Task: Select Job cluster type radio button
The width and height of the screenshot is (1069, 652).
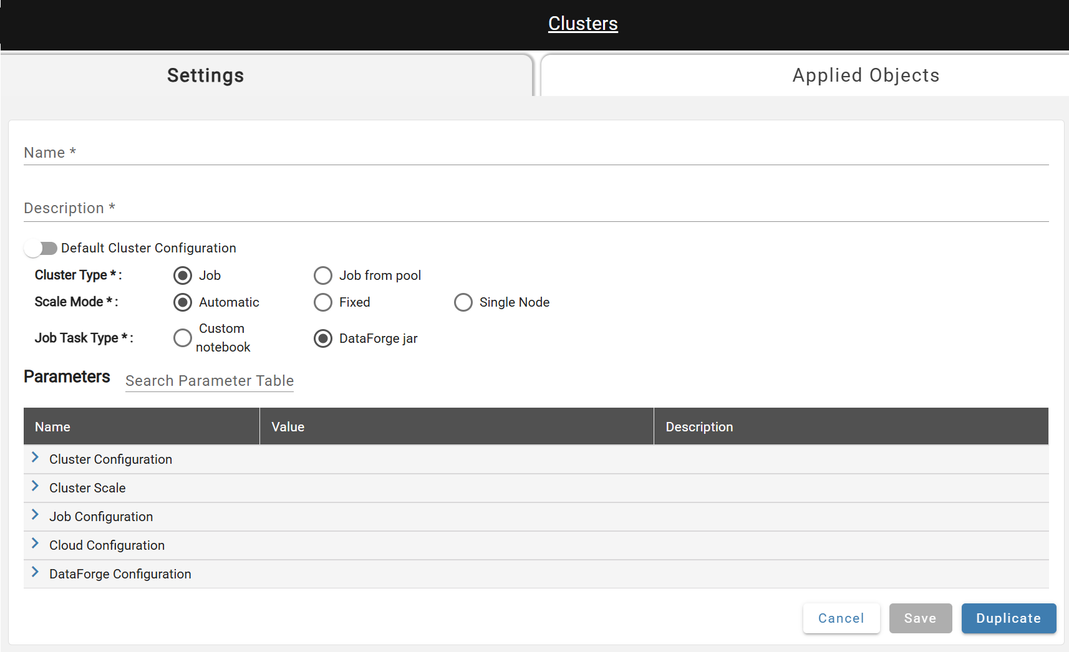Action: pyautogui.click(x=183, y=276)
